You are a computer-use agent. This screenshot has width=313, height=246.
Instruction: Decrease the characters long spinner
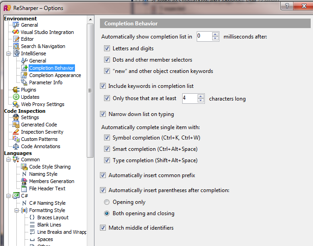click(x=201, y=101)
